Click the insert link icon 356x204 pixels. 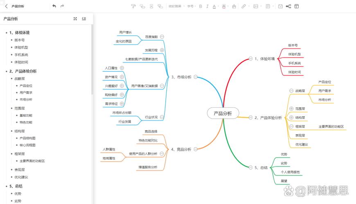(x=243, y=6)
